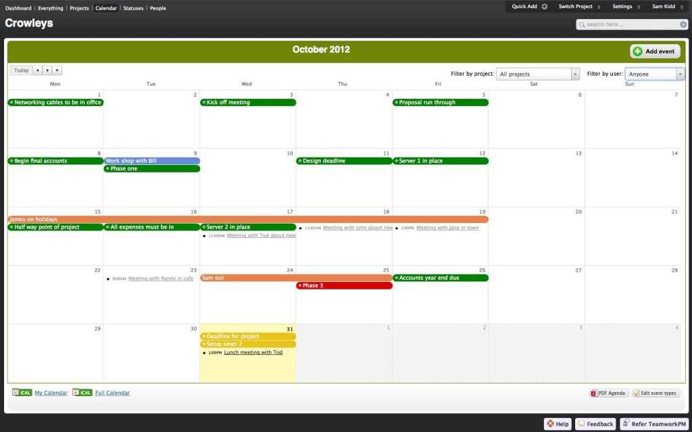Click the PDF Agenda button
Screen dimensions: 692x432
[x=608, y=393]
